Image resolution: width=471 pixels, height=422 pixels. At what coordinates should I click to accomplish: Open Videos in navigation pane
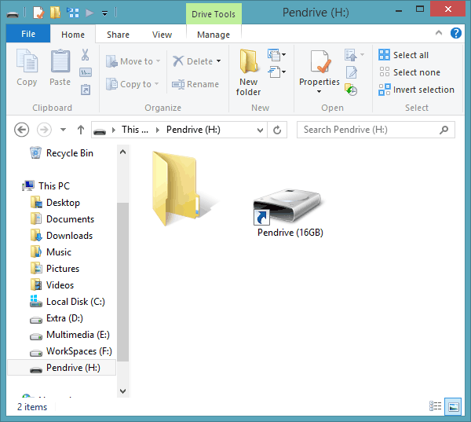pyautogui.click(x=53, y=285)
